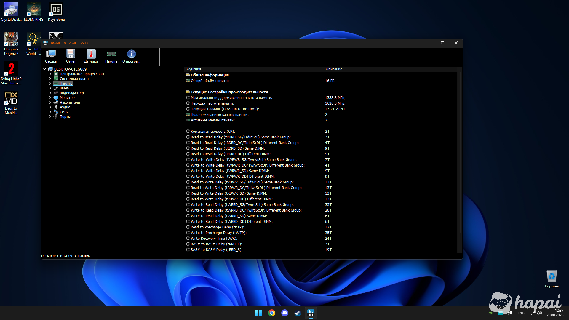Collapse the DESKTOP-CTCGG09 root node
Image resolution: width=569 pixels, height=320 pixels.
45,69
